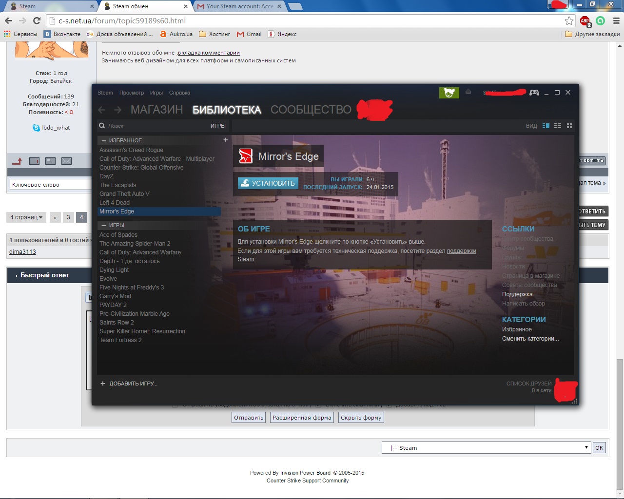Click the Отправить button
Image resolution: width=624 pixels, height=499 pixels.
coord(249,418)
